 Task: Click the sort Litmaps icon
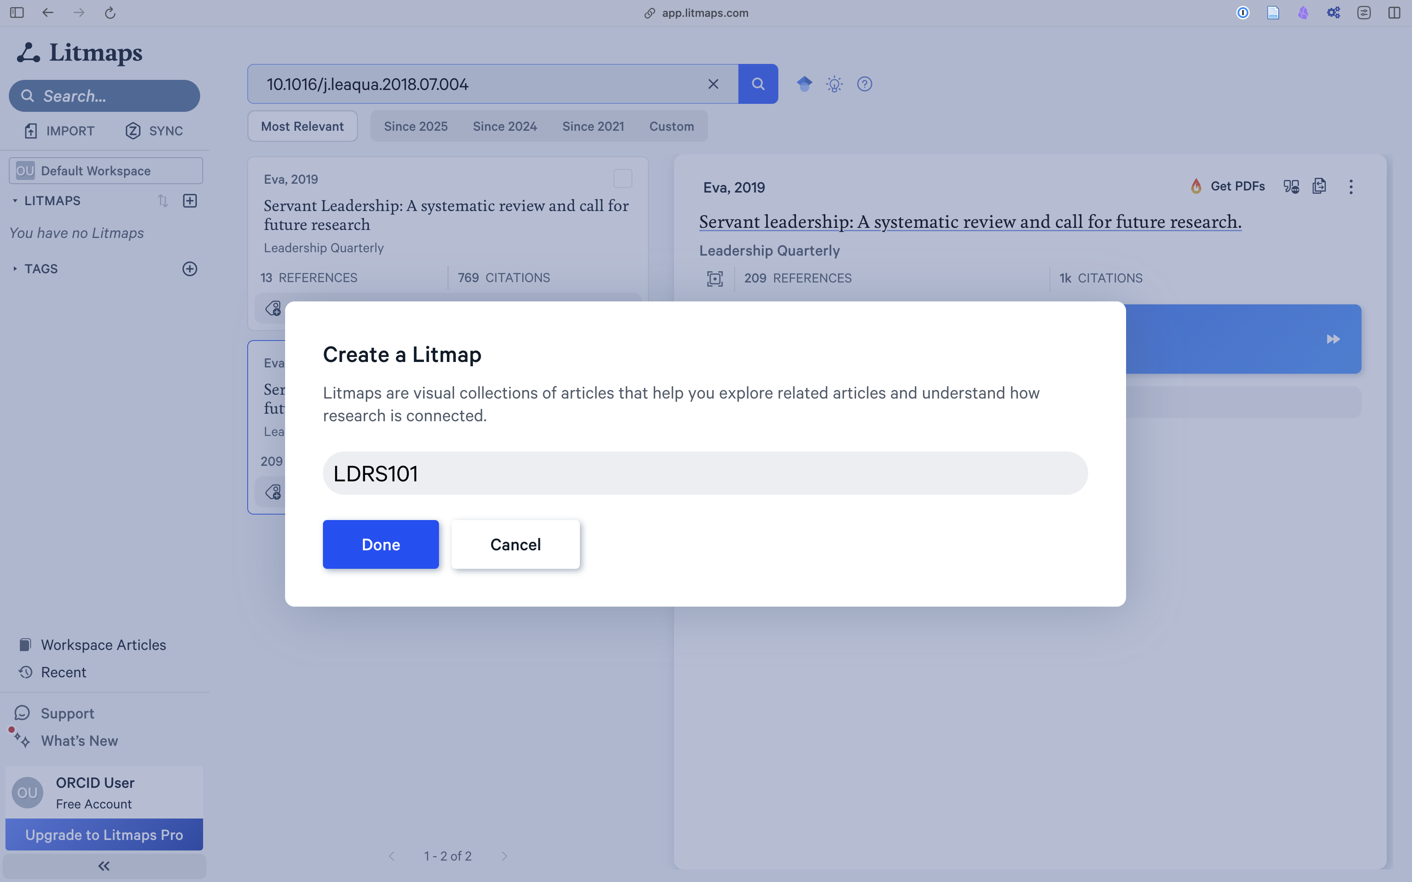coord(163,201)
